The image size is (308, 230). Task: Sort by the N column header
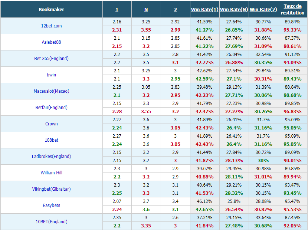146,9
